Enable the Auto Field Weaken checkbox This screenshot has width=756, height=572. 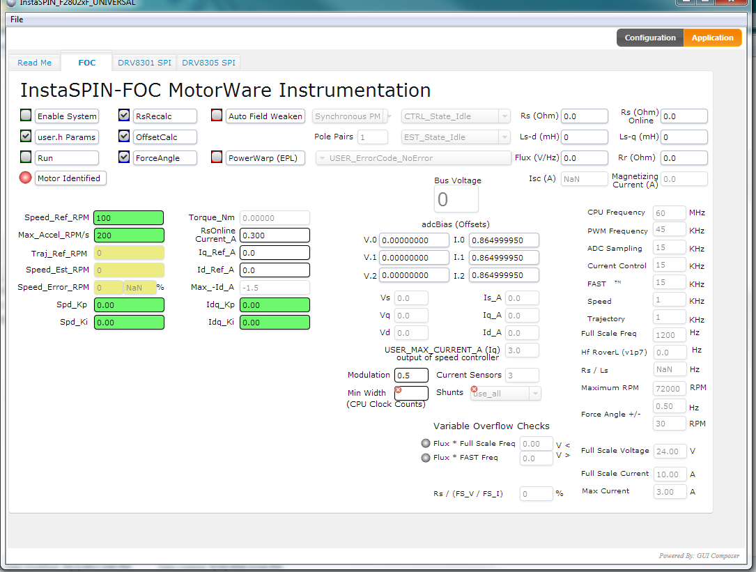tap(217, 115)
